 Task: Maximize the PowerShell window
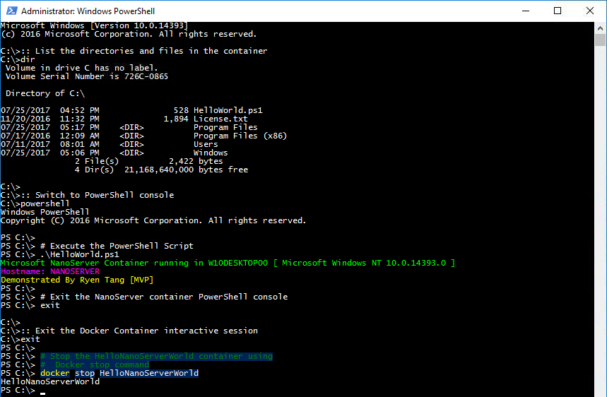tap(558, 11)
